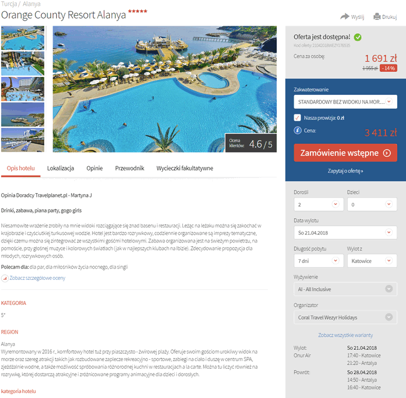Image resolution: width=406 pixels, height=398 pixels.
Task: Select the beach sunbeds thumbnail
Action: 22,140
